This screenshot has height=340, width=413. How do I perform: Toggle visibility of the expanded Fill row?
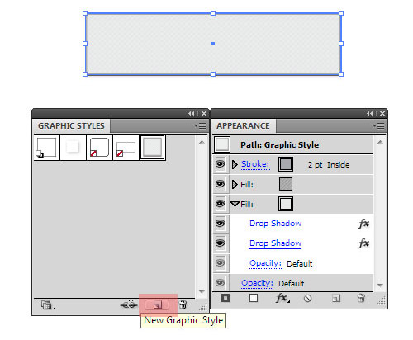pyautogui.click(x=221, y=204)
